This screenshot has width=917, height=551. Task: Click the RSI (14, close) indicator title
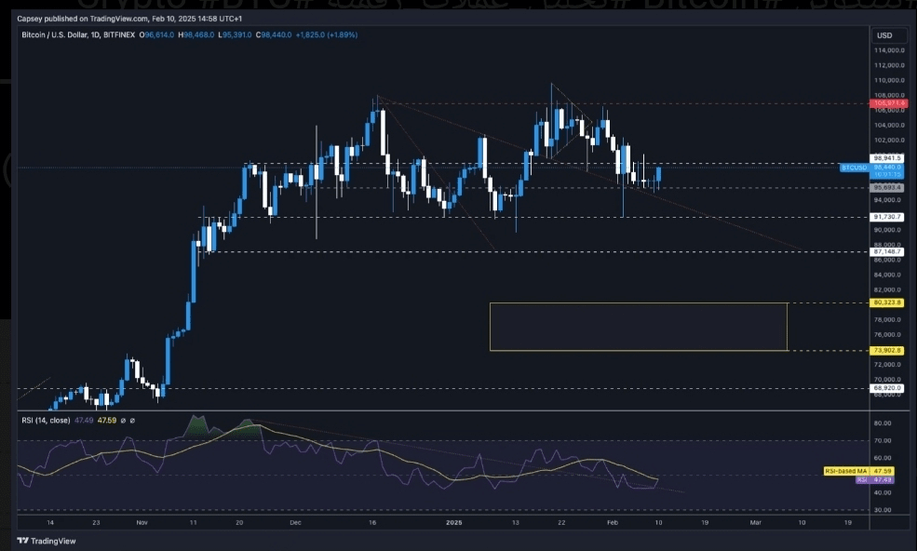pos(46,421)
